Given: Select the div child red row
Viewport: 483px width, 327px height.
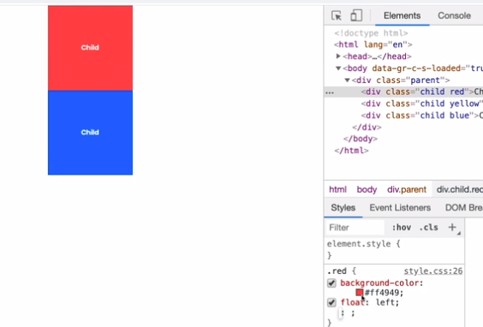Looking at the screenshot, I should click(403, 92).
